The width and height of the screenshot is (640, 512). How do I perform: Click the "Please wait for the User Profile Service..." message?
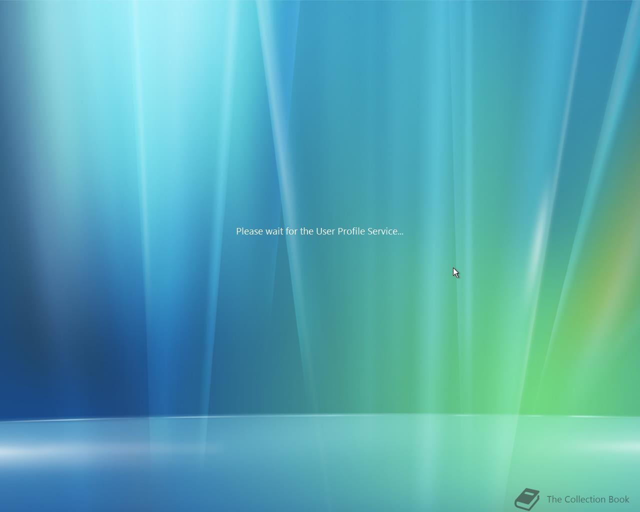click(319, 231)
